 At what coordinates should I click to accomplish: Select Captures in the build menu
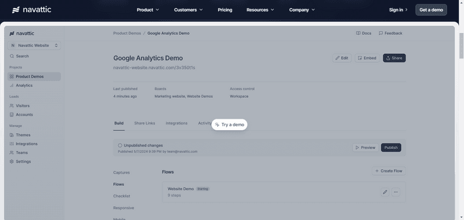click(x=121, y=173)
